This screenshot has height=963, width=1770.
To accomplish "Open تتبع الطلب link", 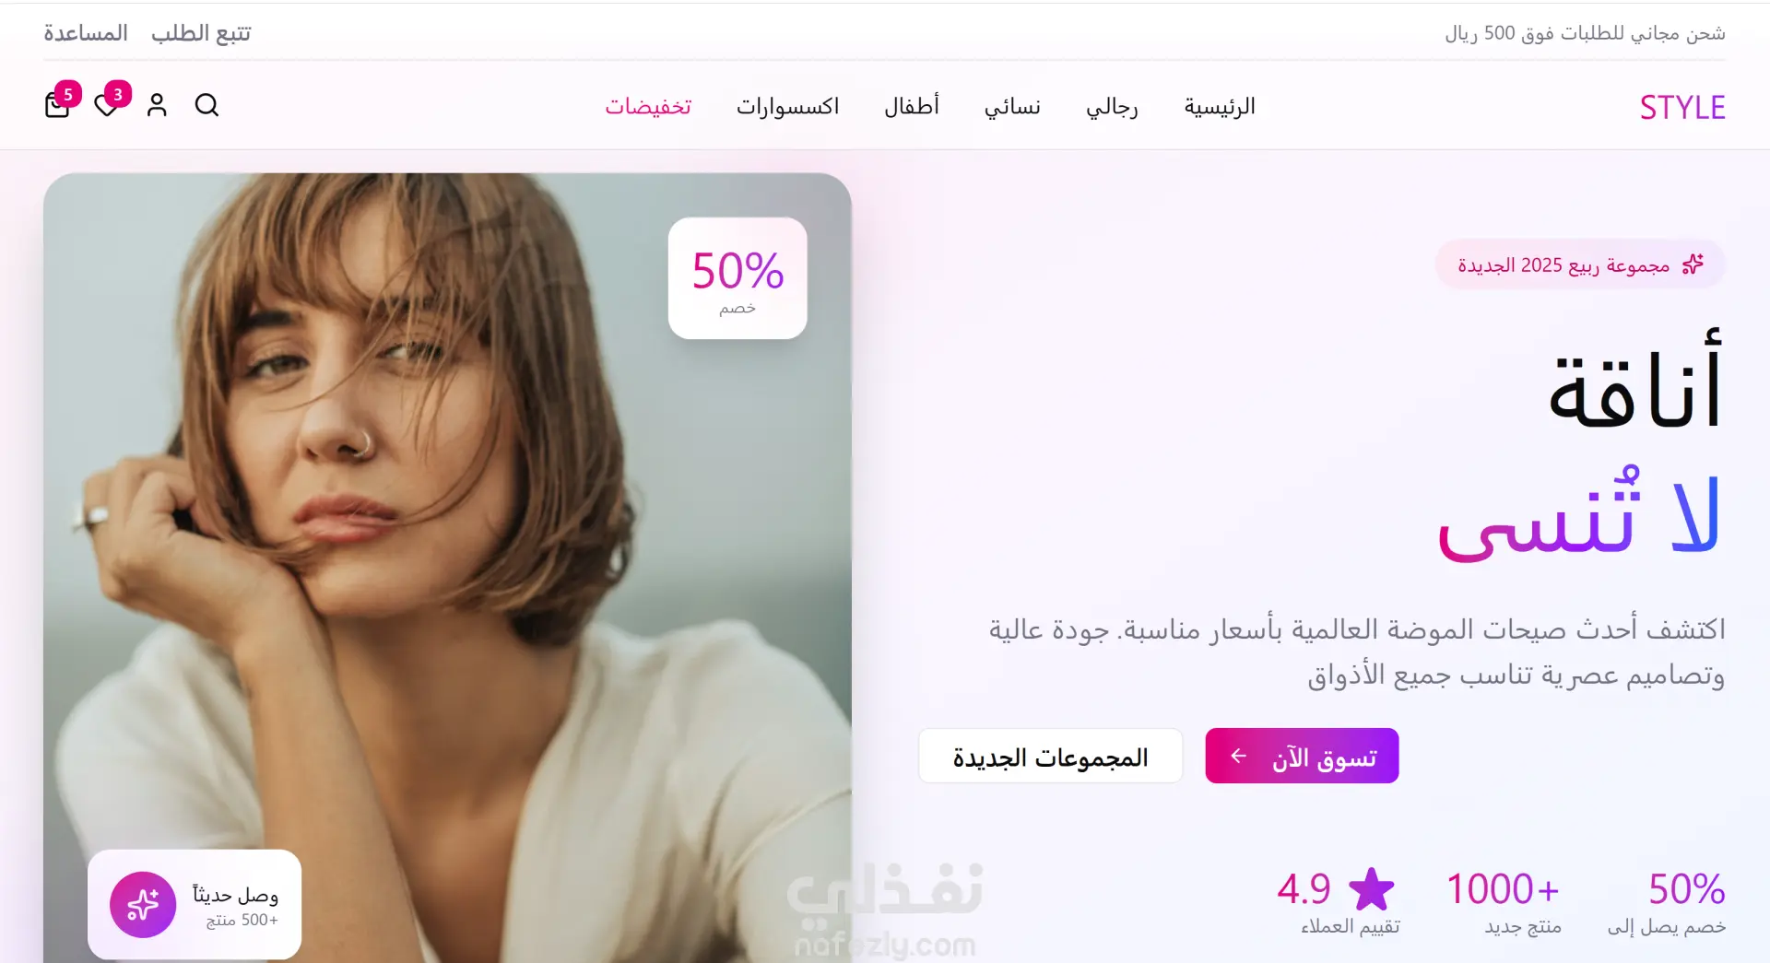I will (x=201, y=33).
